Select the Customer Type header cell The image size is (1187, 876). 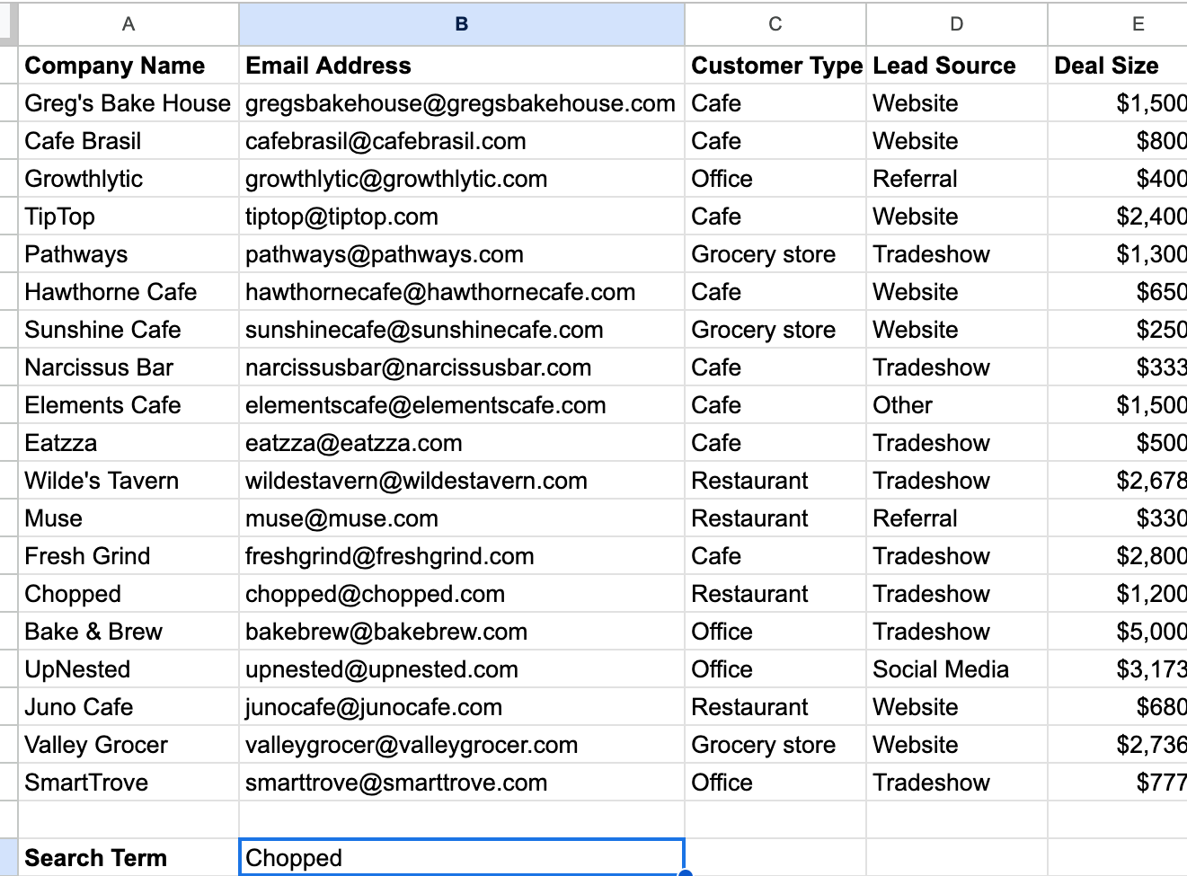click(x=775, y=65)
